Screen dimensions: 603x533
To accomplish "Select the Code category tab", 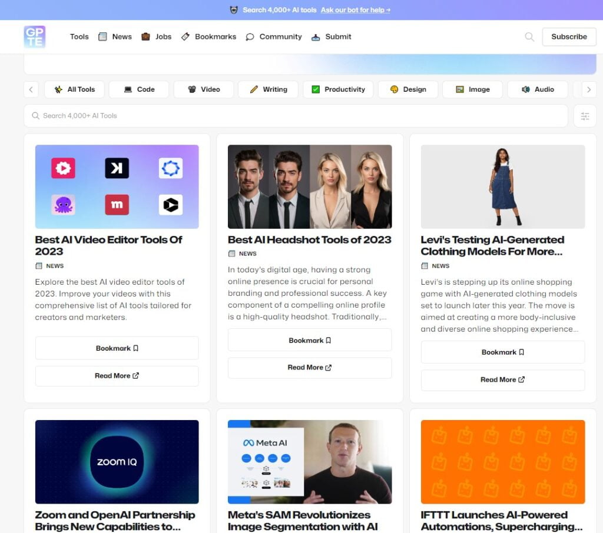I will 139,89.
